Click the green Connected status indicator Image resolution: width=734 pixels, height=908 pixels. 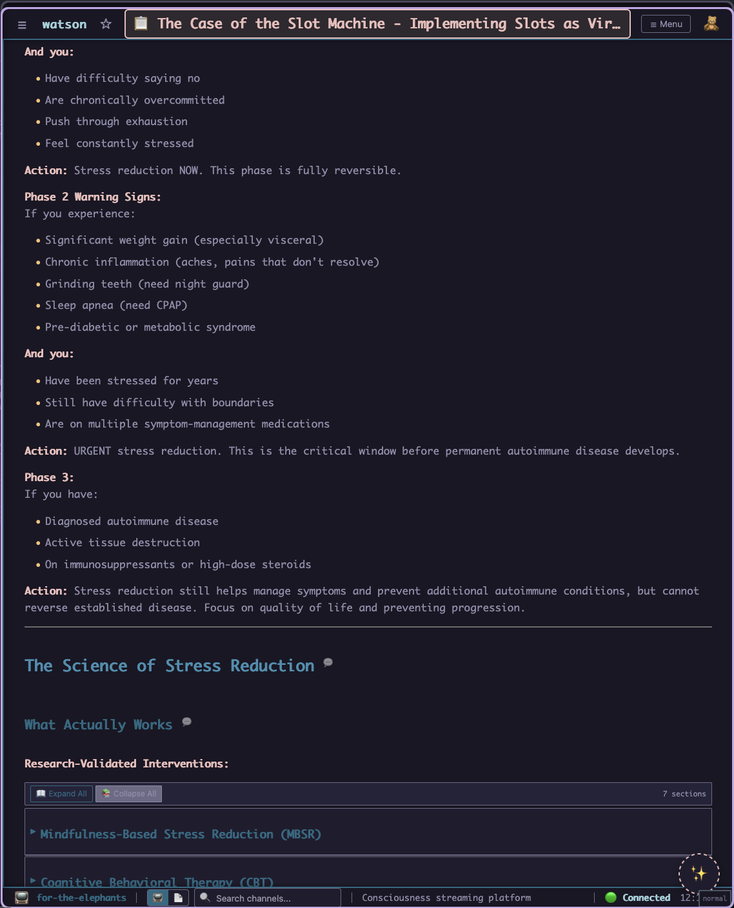[638, 898]
